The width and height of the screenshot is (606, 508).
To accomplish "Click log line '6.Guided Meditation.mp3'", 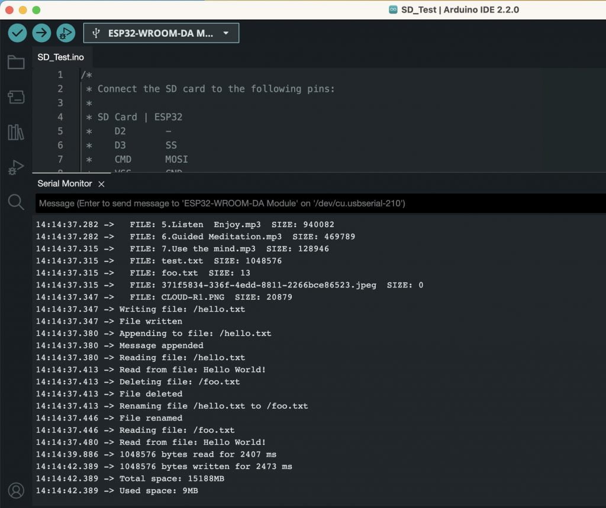I will (195, 237).
